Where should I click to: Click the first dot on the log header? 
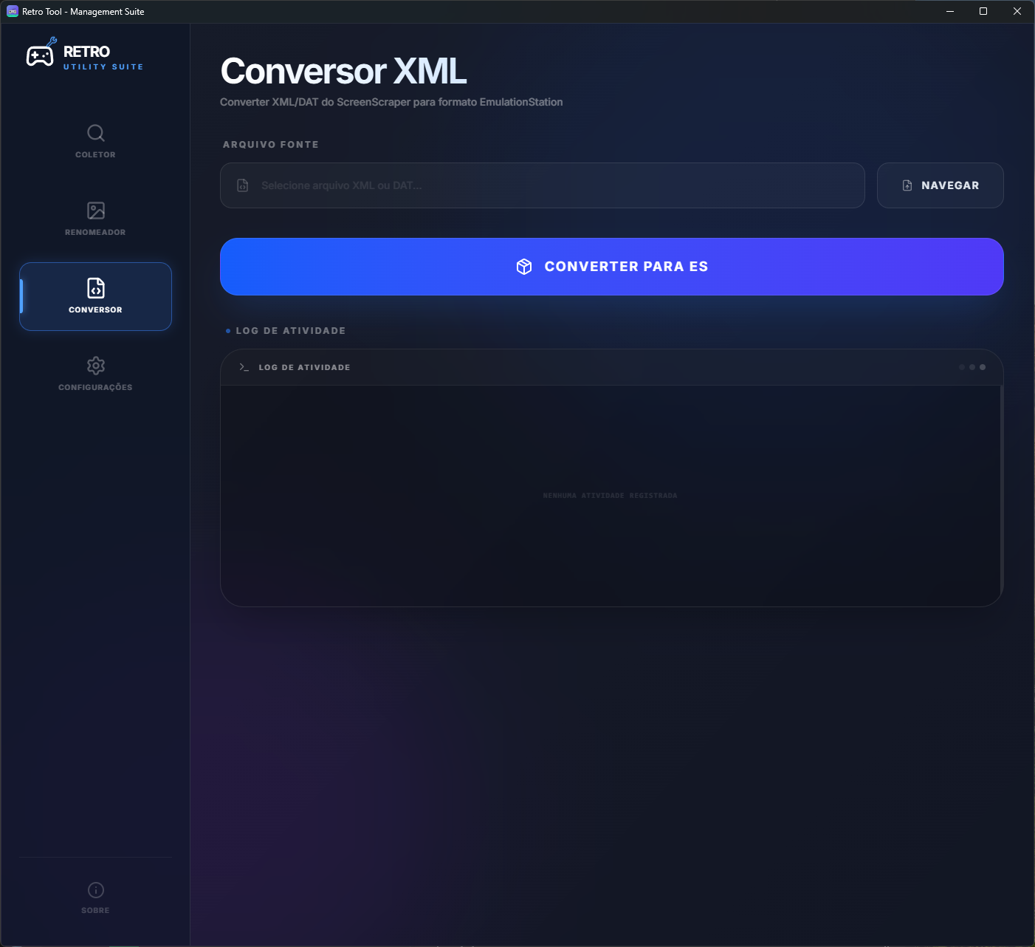pyautogui.click(x=961, y=366)
